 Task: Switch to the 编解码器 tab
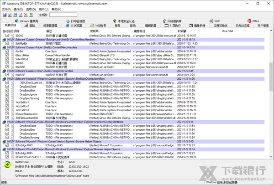pos(151,26)
